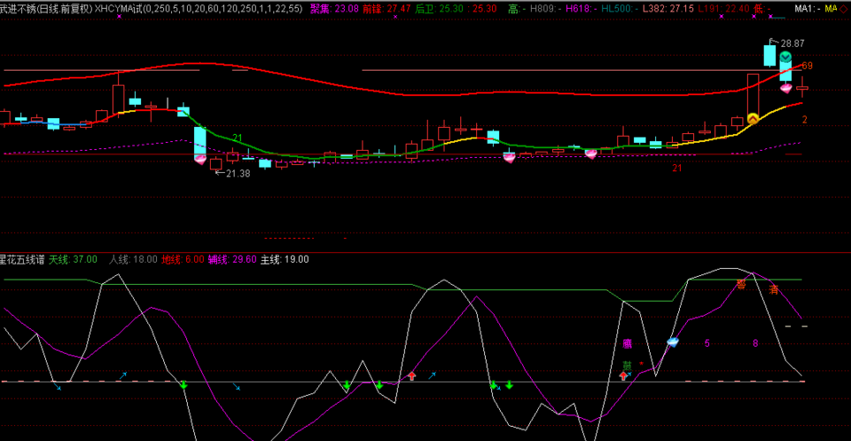Click the teal down-chevron signal icon near 28.87
The width and height of the screenshot is (851, 441).
pyautogui.click(x=786, y=57)
